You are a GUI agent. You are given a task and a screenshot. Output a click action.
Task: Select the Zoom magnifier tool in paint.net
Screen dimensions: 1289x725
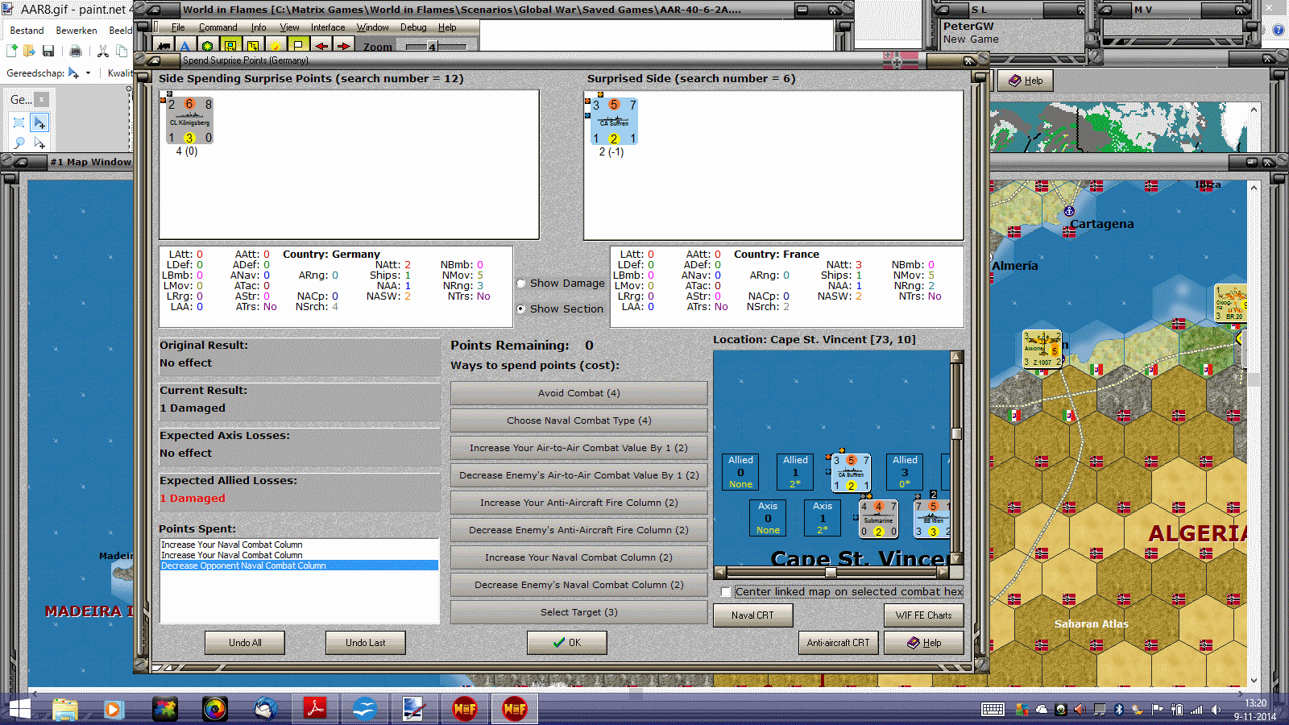(19, 143)
